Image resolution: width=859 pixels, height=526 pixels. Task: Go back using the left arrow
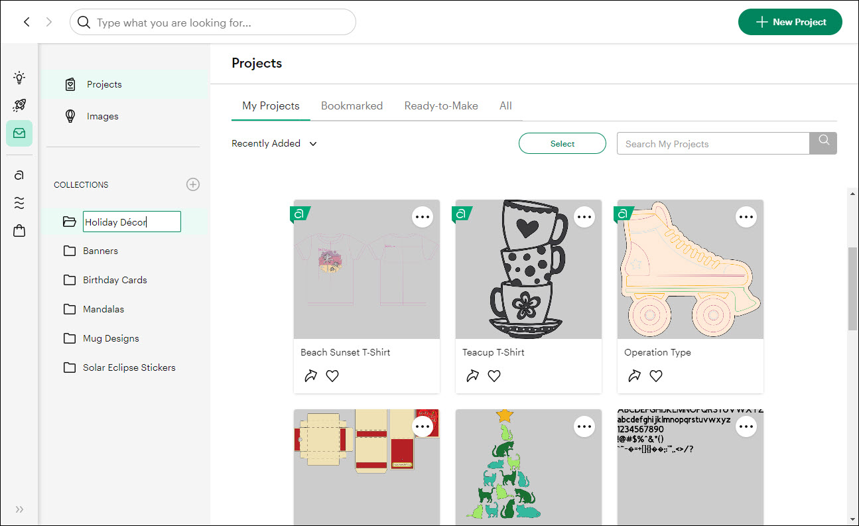27,22
